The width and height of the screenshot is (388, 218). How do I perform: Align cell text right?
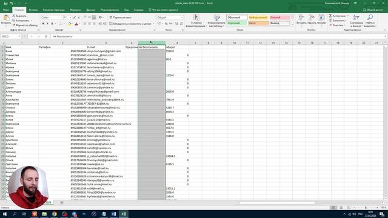pyautogui.click(x=94, y=24)
